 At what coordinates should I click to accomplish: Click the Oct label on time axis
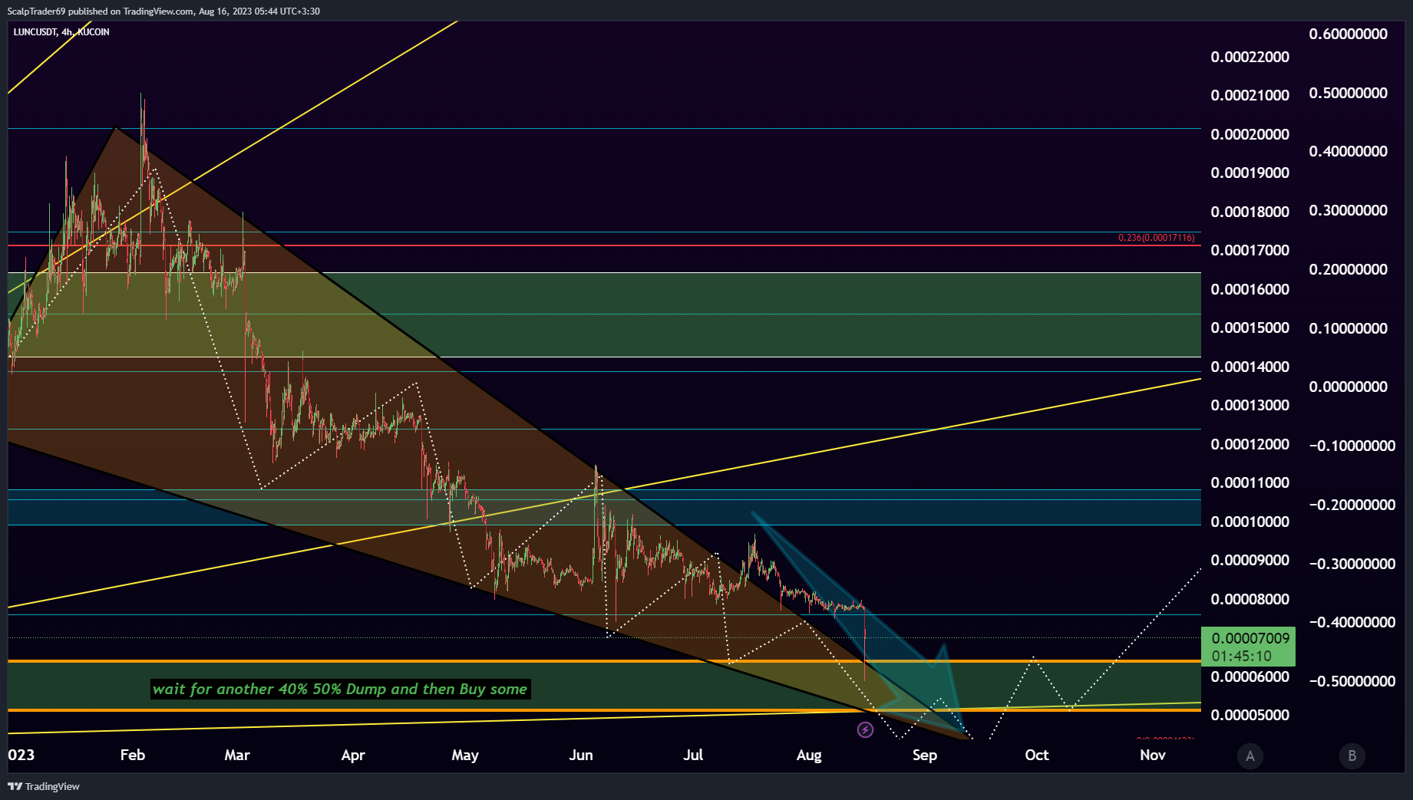[1037, 755]
